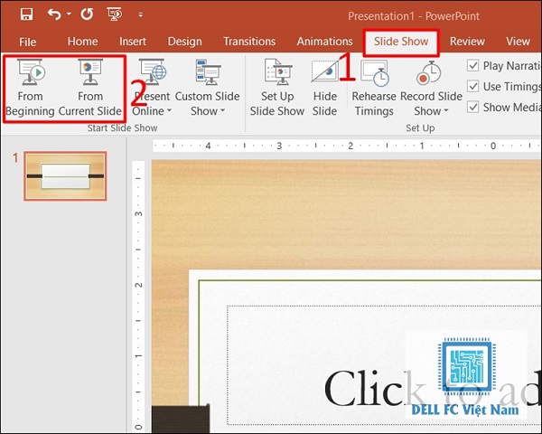
Task: Click the horizontal ruler above the slide
Action: pos(346,146)
